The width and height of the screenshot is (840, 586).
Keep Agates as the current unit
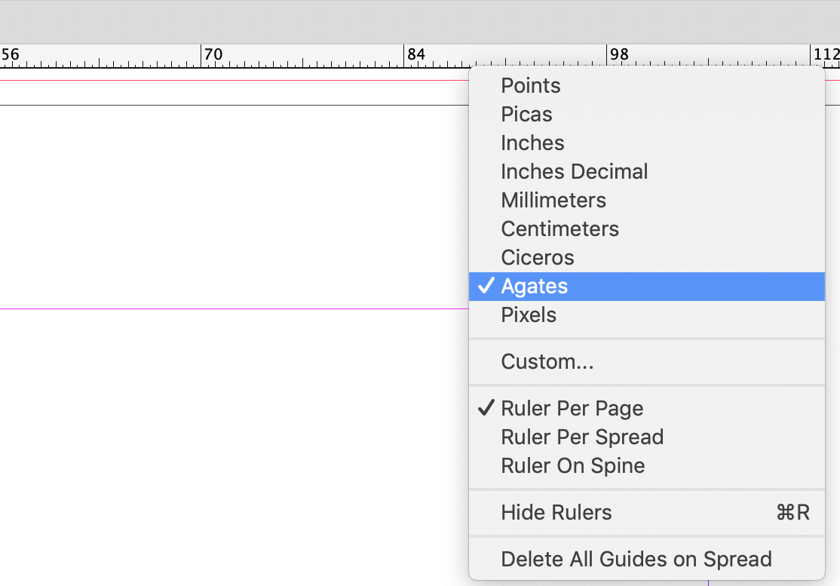[535, 286]
